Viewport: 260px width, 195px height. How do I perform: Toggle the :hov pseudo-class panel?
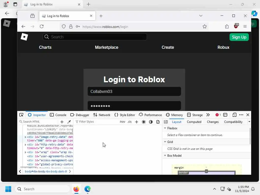(122, 122)
